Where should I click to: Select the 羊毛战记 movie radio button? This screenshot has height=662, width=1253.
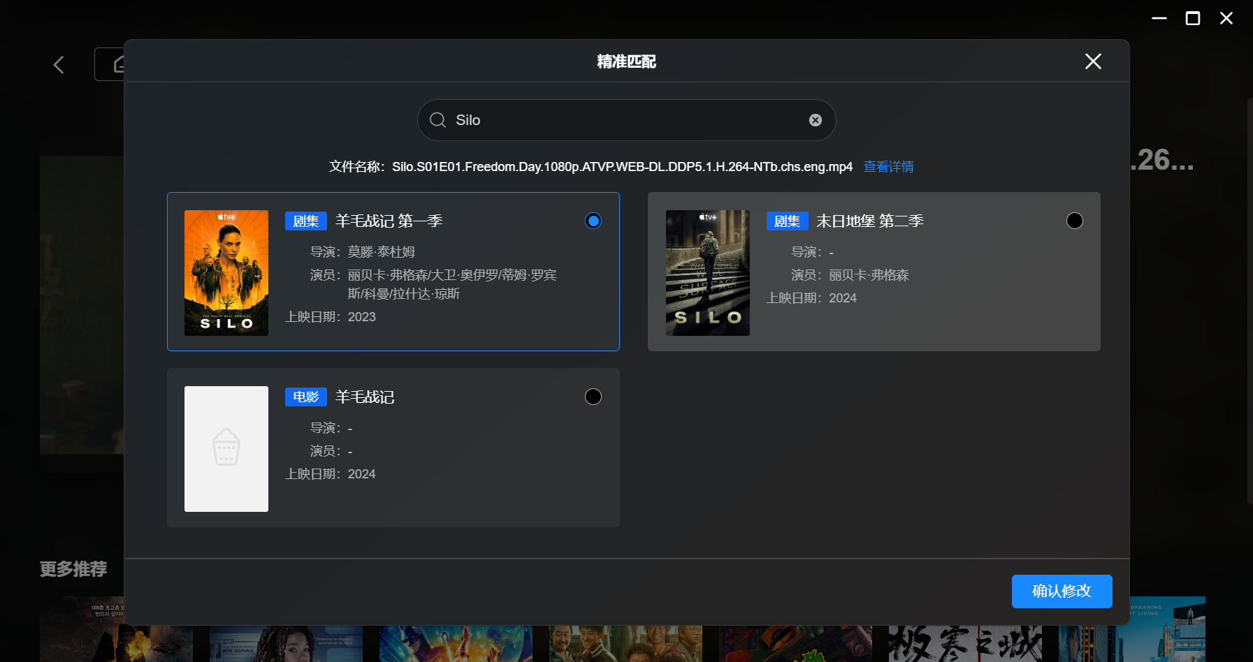(593, 397)
